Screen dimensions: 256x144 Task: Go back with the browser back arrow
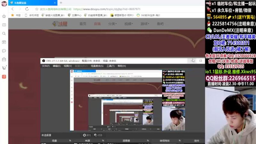pos(12,9)
